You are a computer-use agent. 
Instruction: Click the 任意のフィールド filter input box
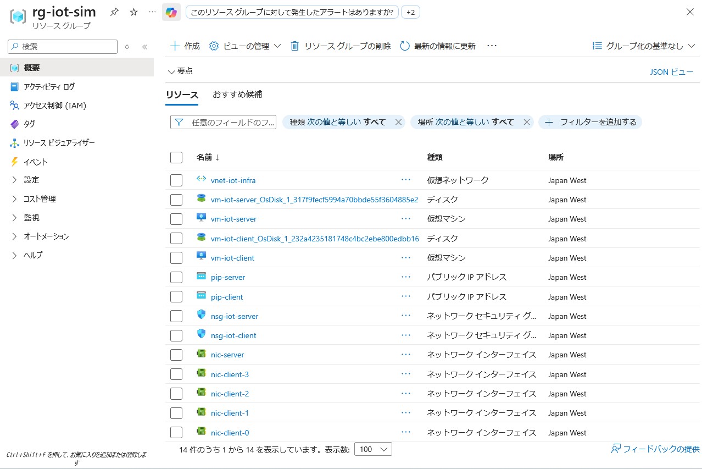coord(223,122)
